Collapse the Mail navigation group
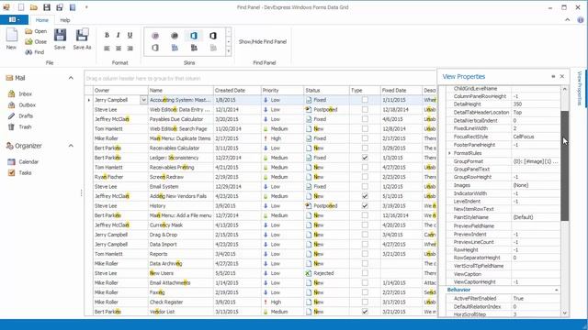Screen dimensions: 588x330 pyautogui.click(x=71, y=78)
